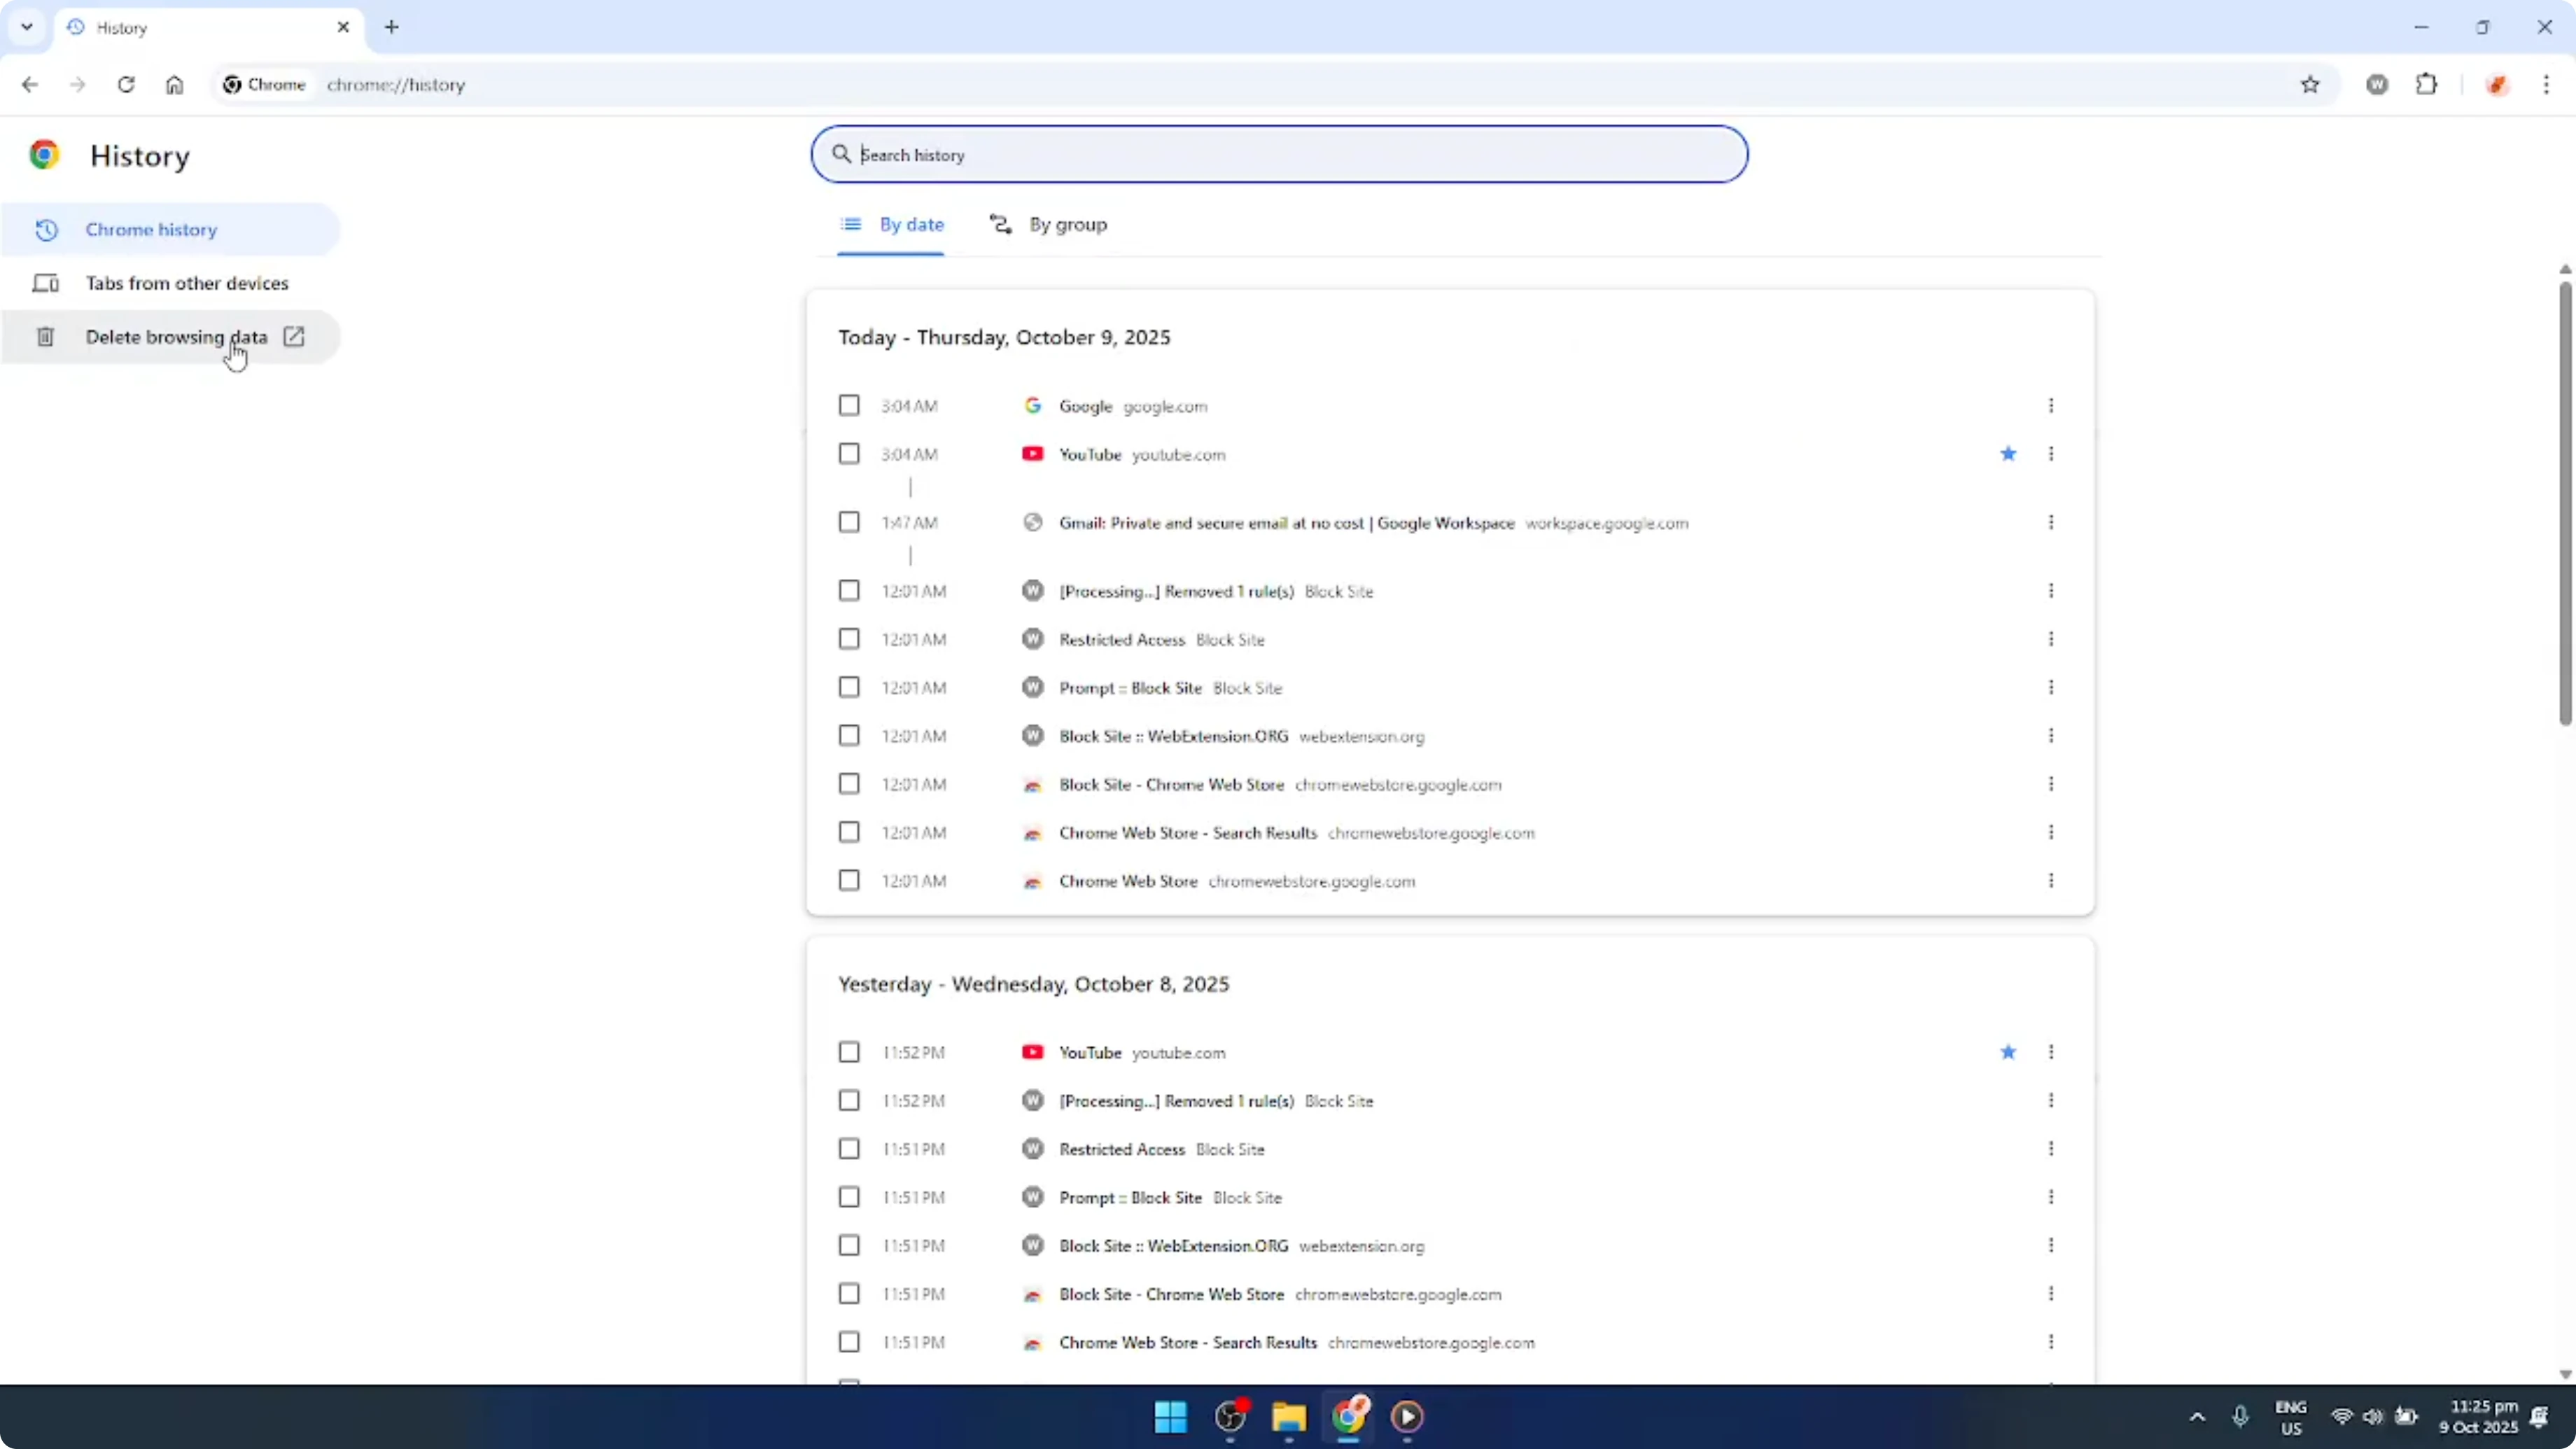Open the Gmail Google Workspace history link

(x=1287, y=523)
